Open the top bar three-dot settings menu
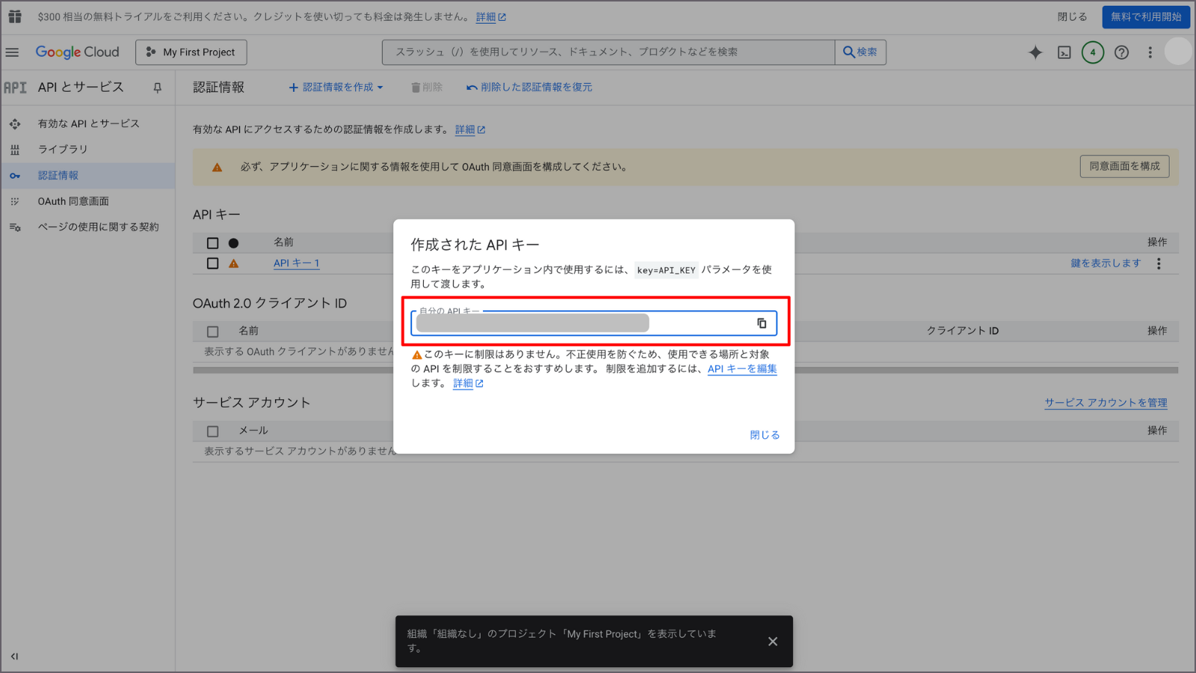1196x673 pixels. (1150, 52)
